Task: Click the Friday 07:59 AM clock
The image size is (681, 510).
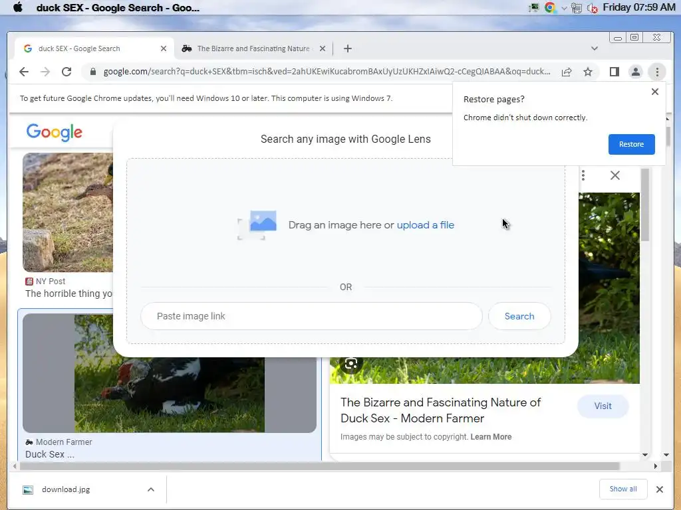Action: pyautogui.click(x=639, y=7)
